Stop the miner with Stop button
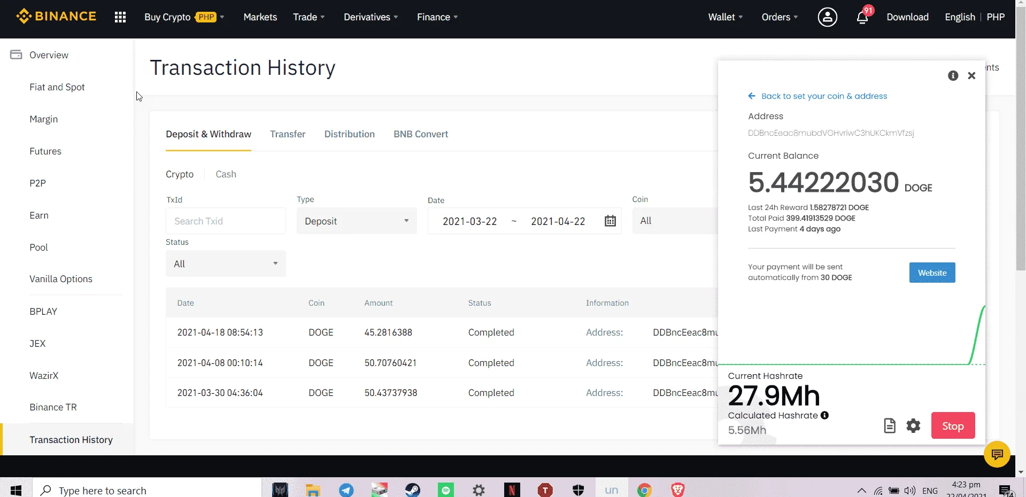Screen dimensions: 1026x497 [953, 425]
